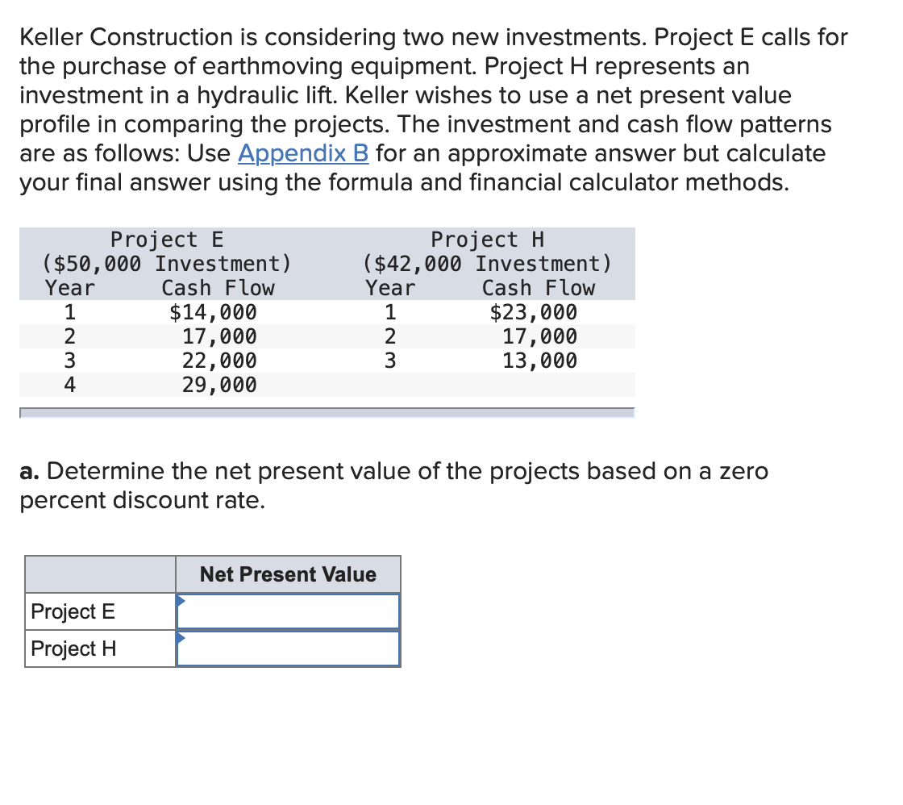This screenshot has width=903, height=805.
Task: Click the Year 1 cash flow of $14,000
Action: (215, 312)
